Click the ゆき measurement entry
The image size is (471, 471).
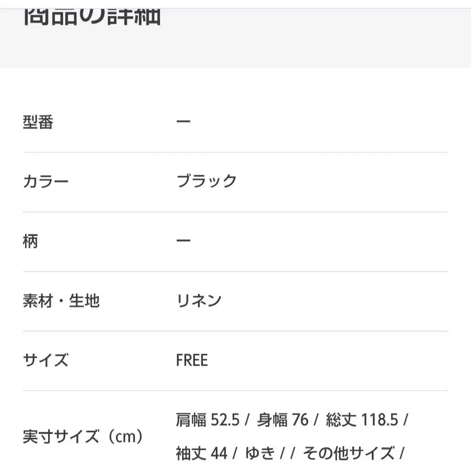click(x=260, y=453)
